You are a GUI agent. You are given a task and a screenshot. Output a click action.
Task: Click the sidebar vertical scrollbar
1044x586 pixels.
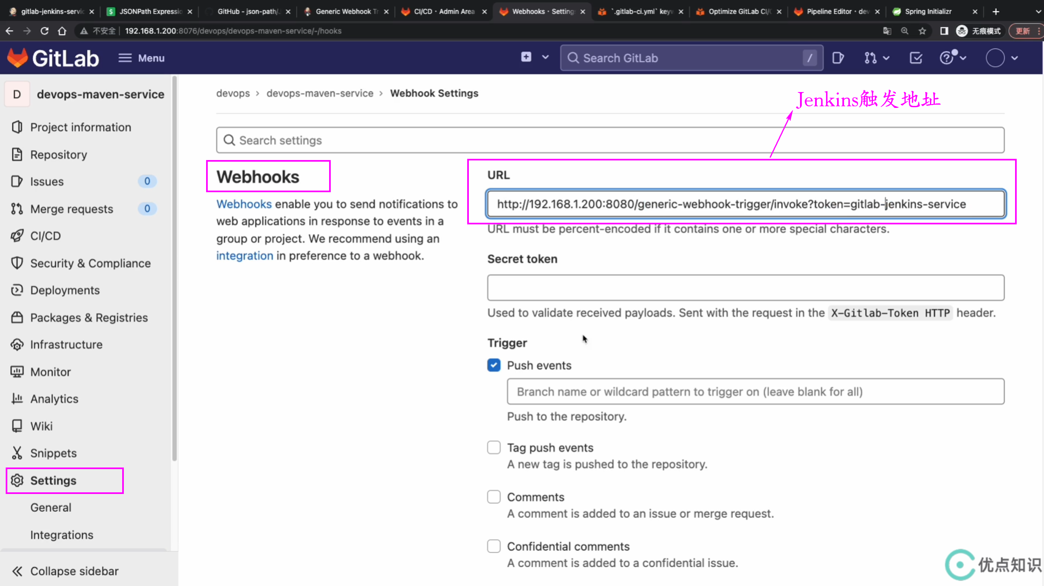tap(175, 269)
